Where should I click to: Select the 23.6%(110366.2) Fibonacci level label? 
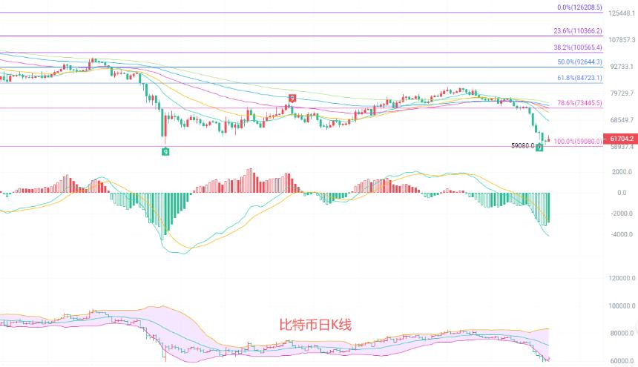[578, 31]
